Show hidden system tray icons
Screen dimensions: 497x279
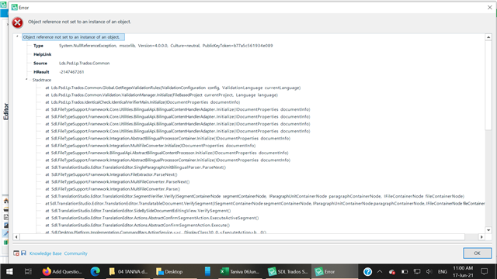380,271
